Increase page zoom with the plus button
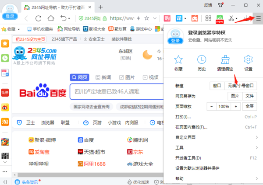This screenshot has width=263, height=185. coord(236,106)
